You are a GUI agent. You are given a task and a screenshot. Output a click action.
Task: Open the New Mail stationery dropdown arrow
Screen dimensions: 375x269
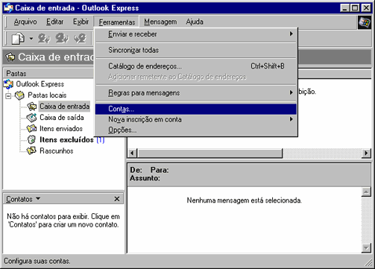31,39
